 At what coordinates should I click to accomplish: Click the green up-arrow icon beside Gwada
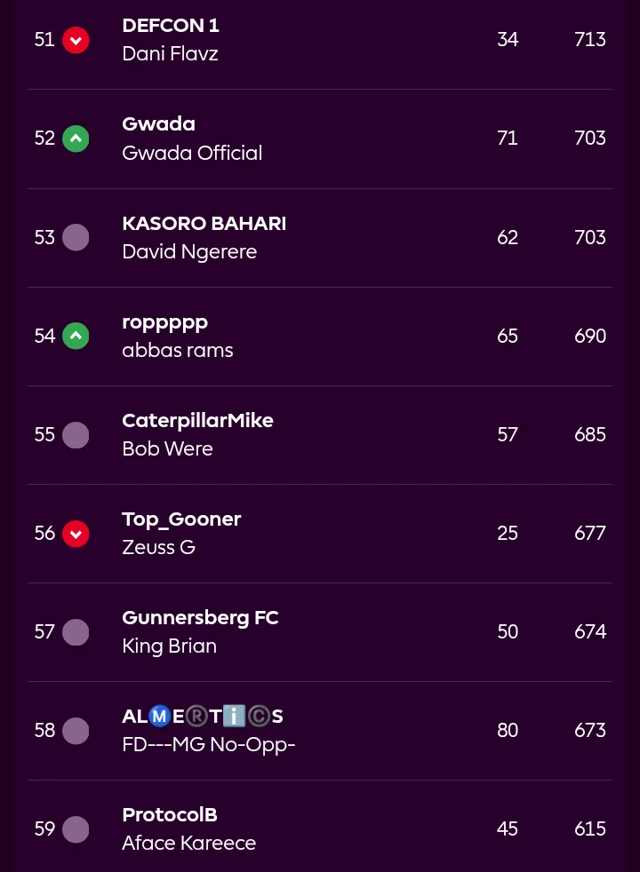[76, 139]
